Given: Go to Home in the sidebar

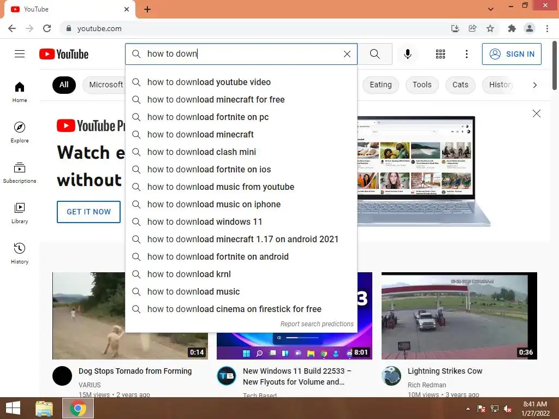Looking at the screenshot, I should pos(20,92).
